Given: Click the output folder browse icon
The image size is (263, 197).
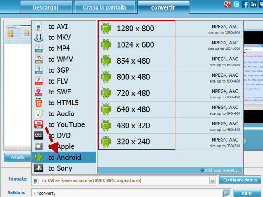Looking at the screenshot, I should pyautogui.click(x=226, y=192).
